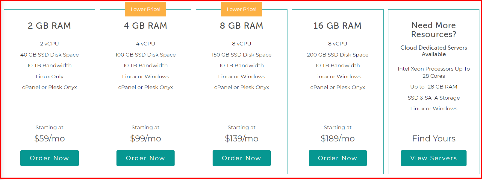
Task: Click Order Now for 4 GB RAM plan
Action: (145, 158)
